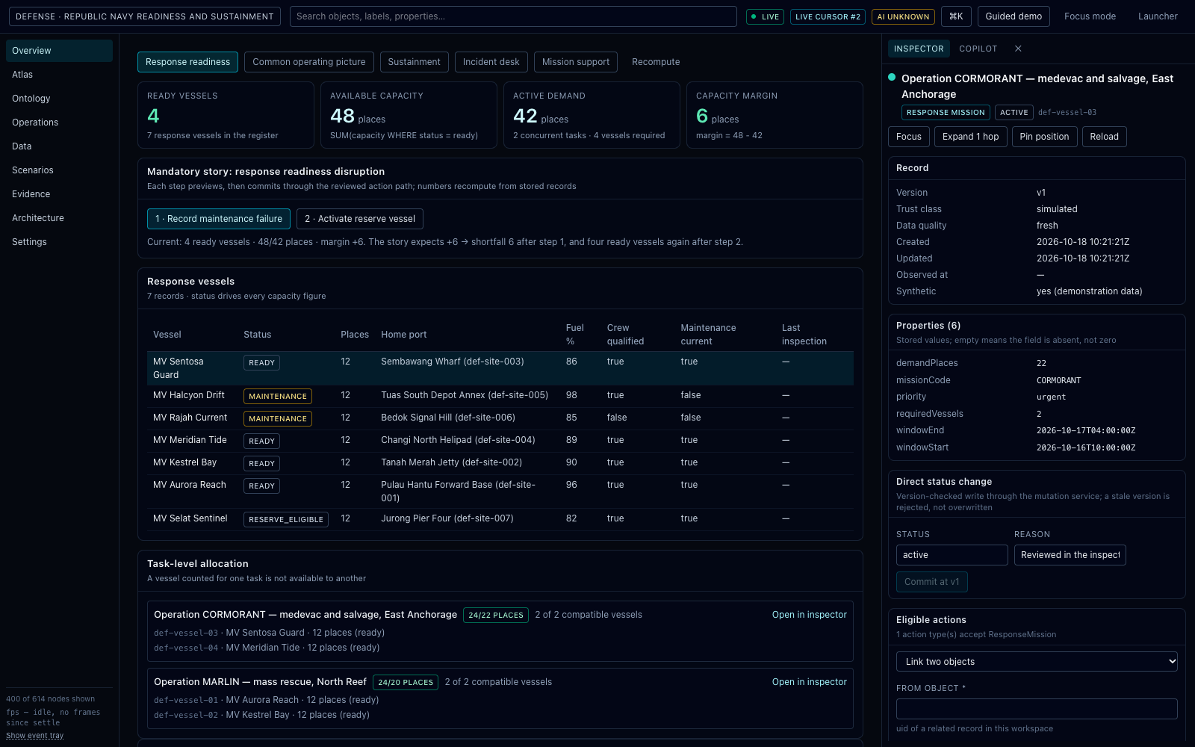Image resolution: width=1195 pixels, height=747 pixels.
Task: Select the Incident desk tab
Action: tap(491, 62)
